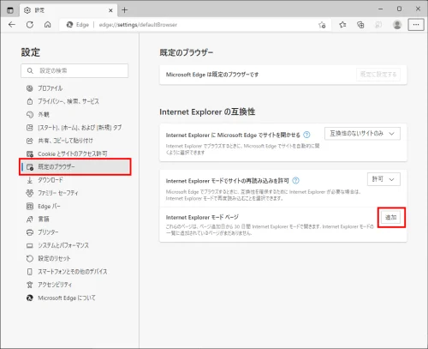Image resolution: width=428 pixels, height=349 pixels.
Task: Click the phone icon beside スマートフォンとその他のデバイス
Action: point(30,272)
